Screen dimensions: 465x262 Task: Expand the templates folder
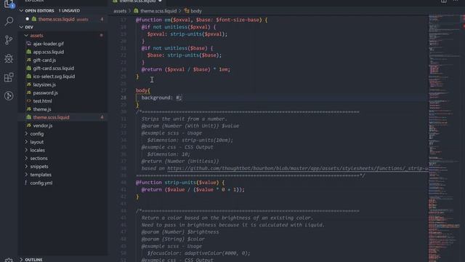click(26, 175)
